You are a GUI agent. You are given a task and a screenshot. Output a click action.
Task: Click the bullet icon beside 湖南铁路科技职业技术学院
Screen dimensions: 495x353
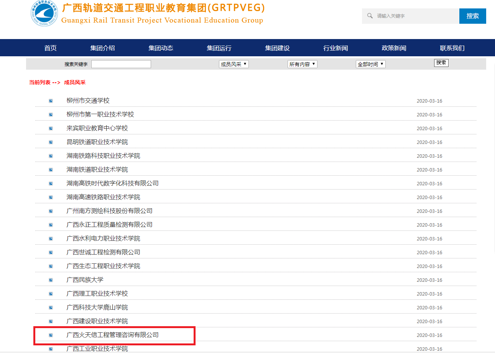[x=51, y=156]
